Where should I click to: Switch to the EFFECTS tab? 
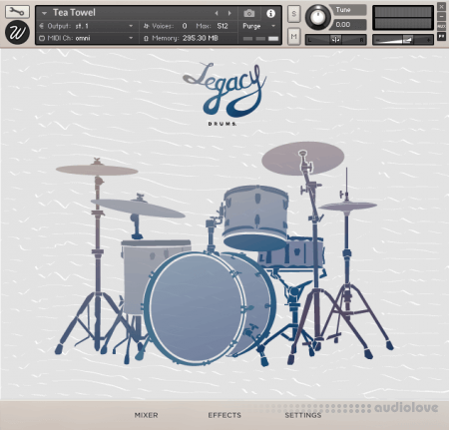coord(224,415)
